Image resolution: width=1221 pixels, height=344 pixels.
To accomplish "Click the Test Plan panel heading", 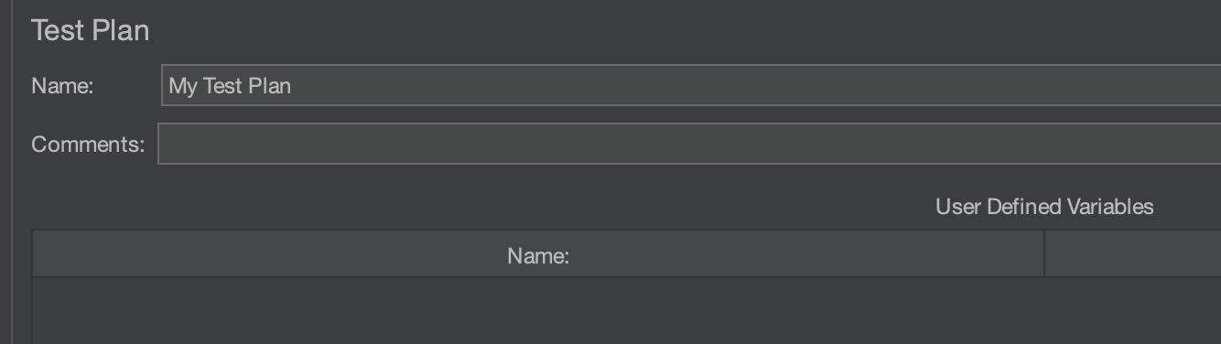I will [x=91, y=30].
